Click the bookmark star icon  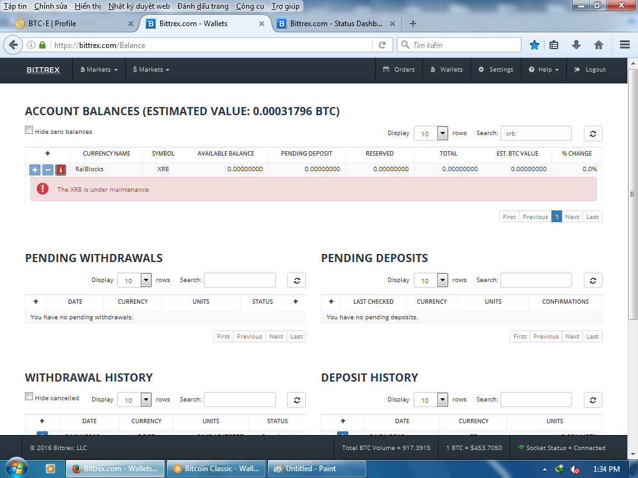534,45
